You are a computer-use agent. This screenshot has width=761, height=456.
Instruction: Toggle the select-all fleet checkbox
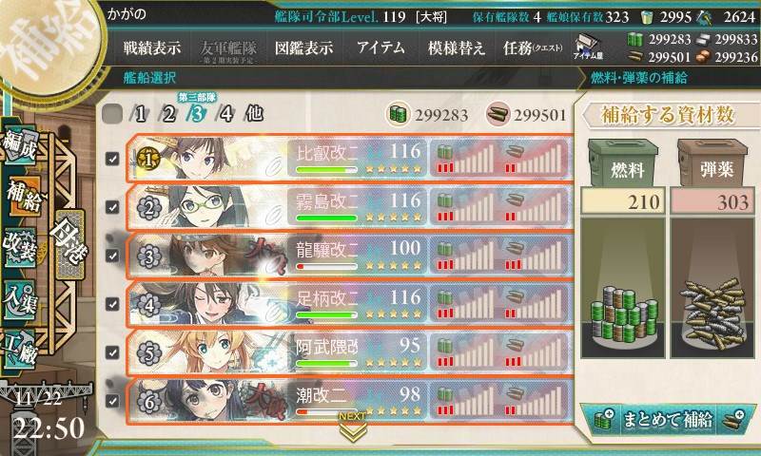coord(112,114)
